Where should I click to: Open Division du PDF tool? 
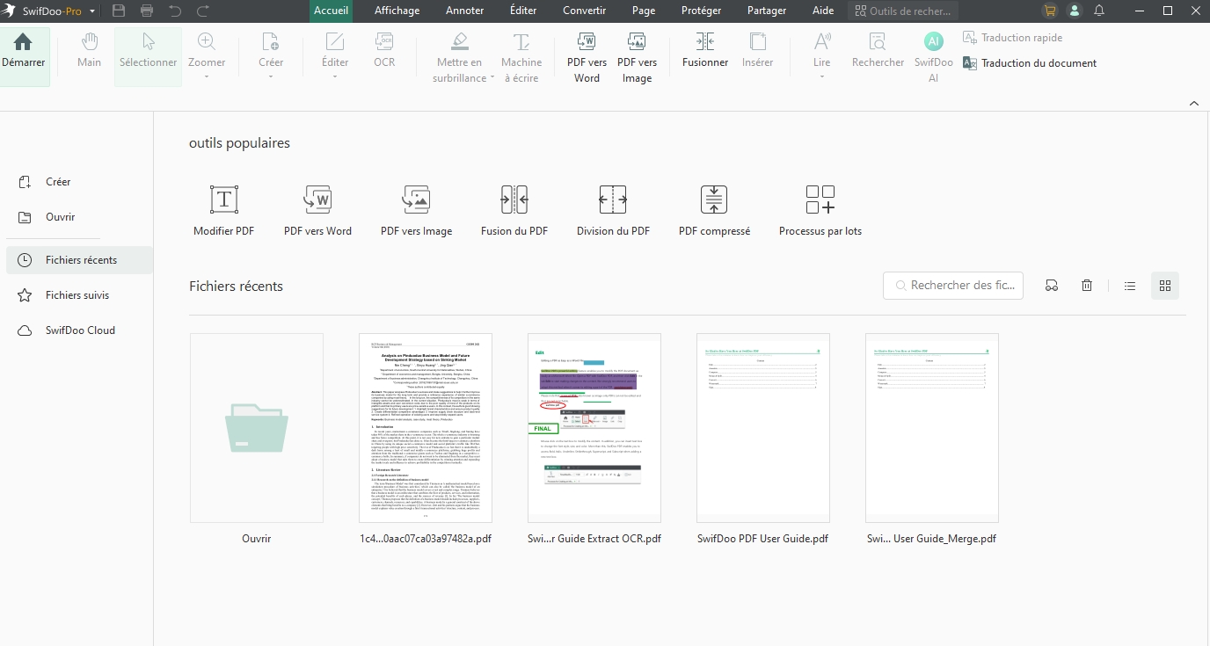pyautogui.click(x=613, y=211)
